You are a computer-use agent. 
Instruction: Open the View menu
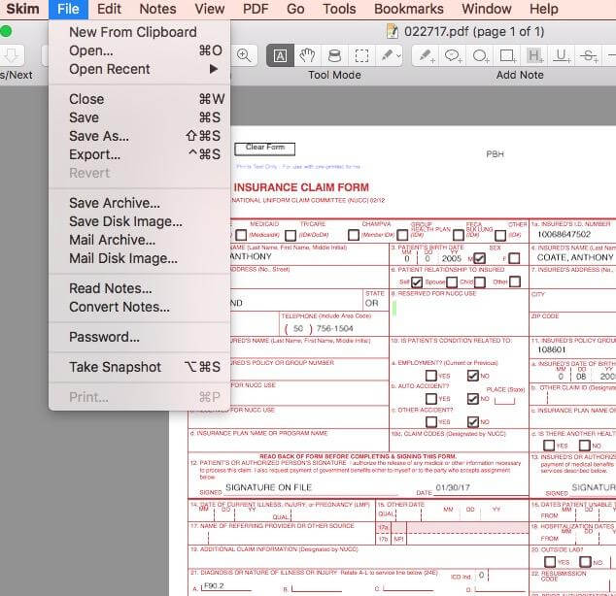click(x=210, y=9)
